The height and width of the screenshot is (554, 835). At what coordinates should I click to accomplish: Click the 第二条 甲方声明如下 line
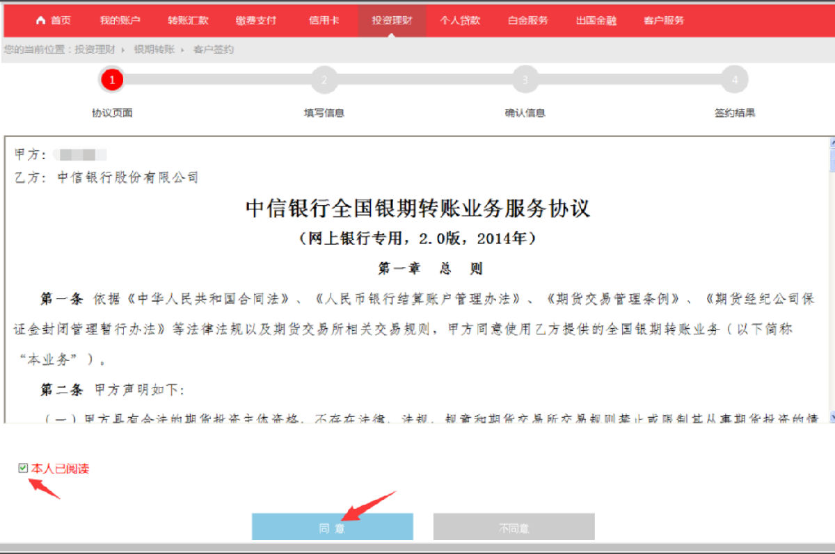[112, 390]
